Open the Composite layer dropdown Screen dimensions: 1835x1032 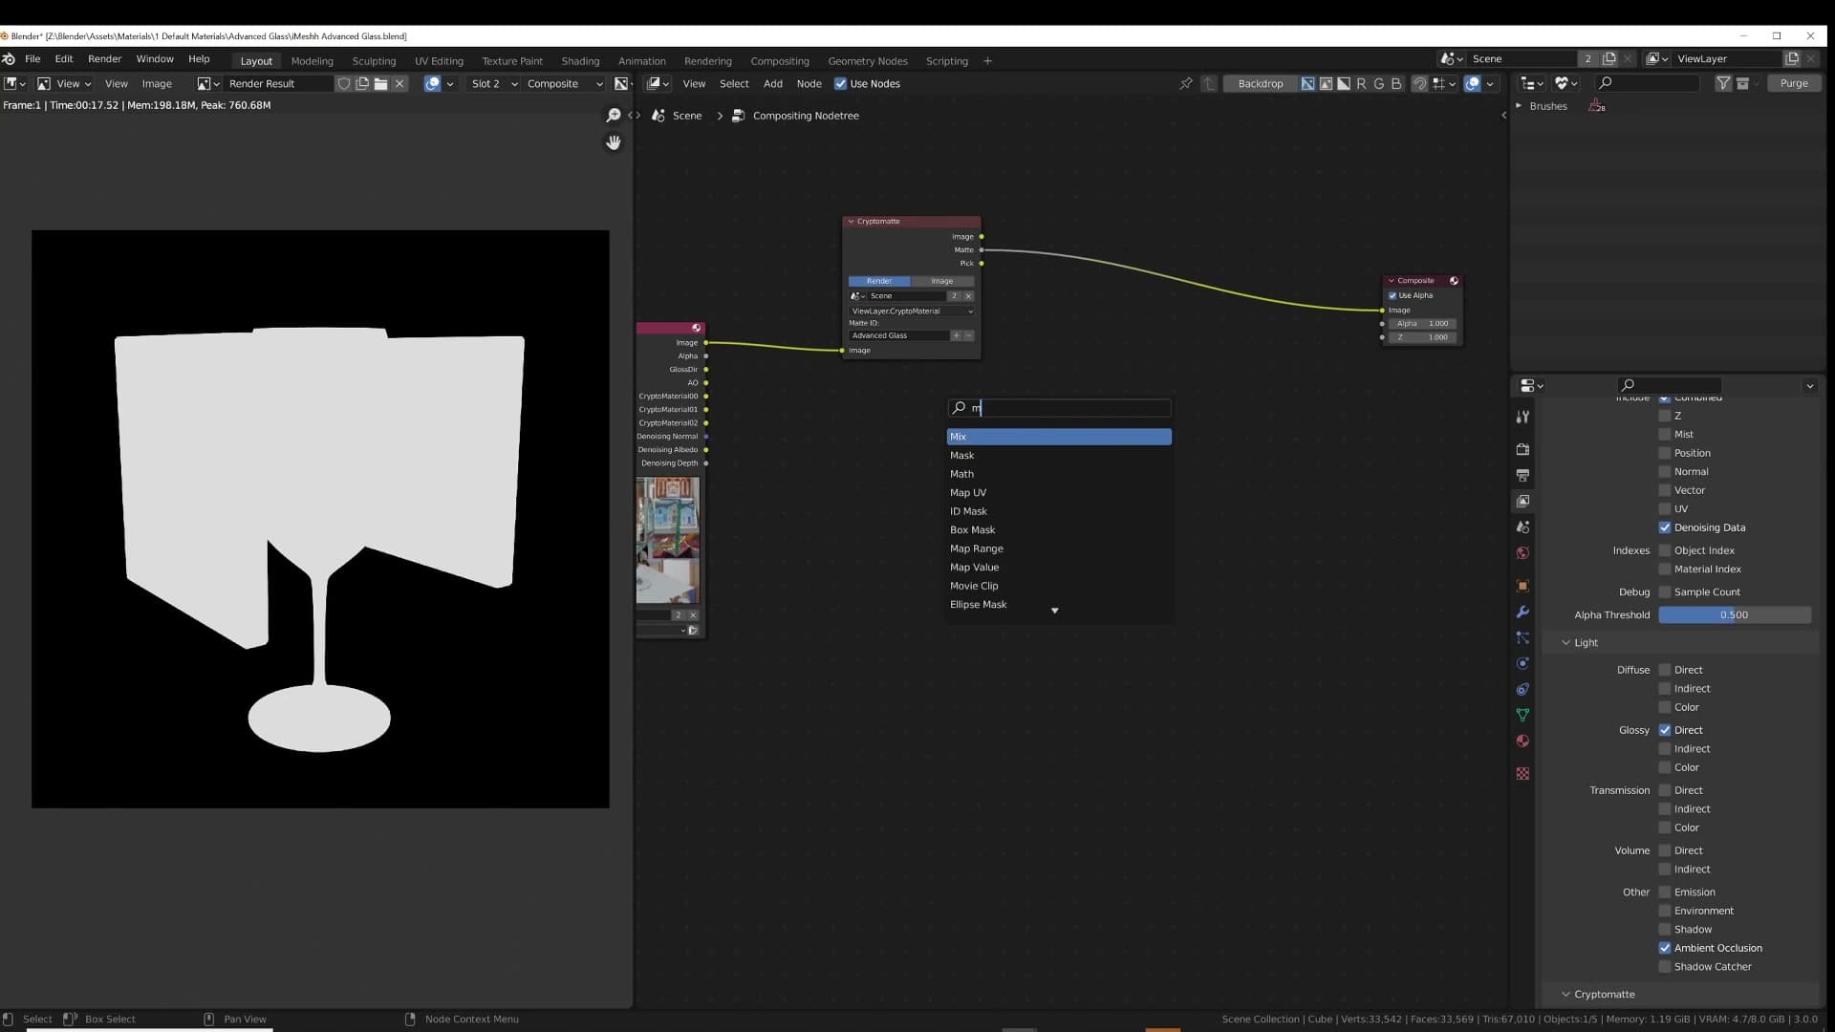tap(564, 84)
